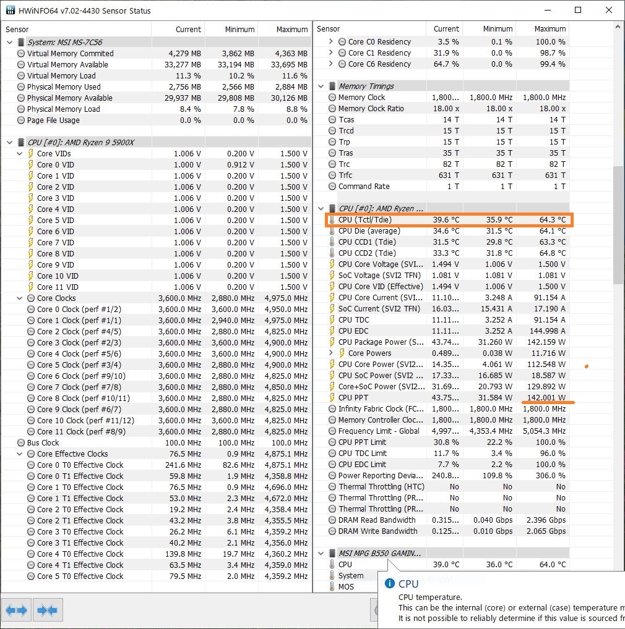Click the left pane Minimum column header
625x629 pixels.
pos(231,29)
